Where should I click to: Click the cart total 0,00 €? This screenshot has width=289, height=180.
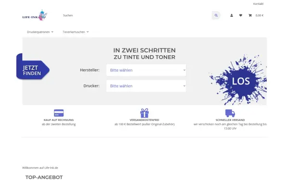tap(259, 15)
